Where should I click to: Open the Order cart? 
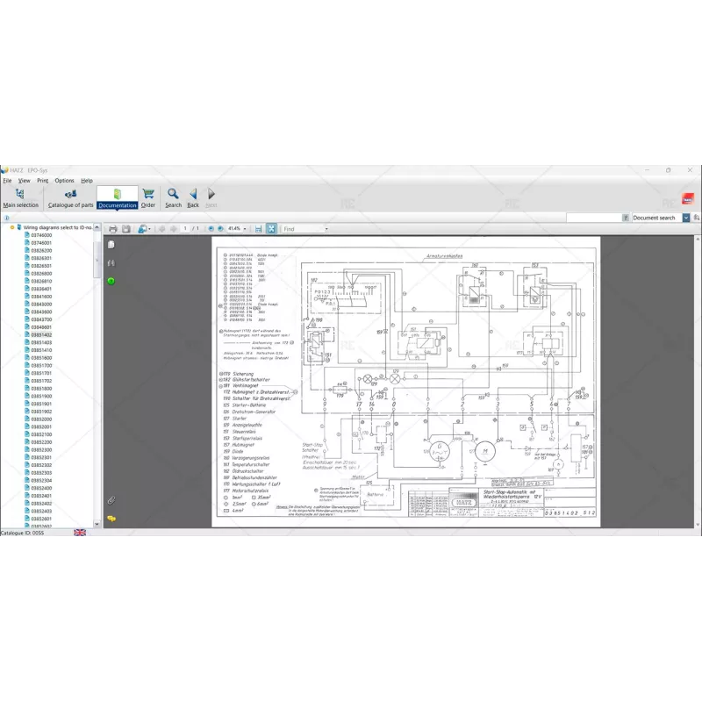148,197
